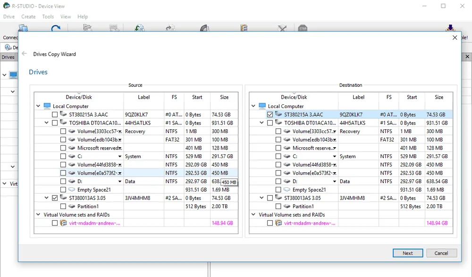
Task: Select source row Volume{e0a573f2
Action: tap(136, 173)
